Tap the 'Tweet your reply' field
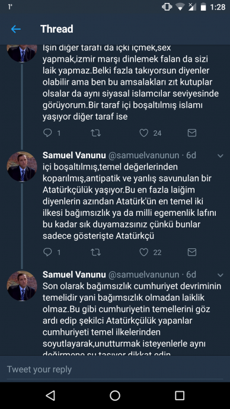The height and width of the screenshot is (409, 230). (x=115, y=369)
